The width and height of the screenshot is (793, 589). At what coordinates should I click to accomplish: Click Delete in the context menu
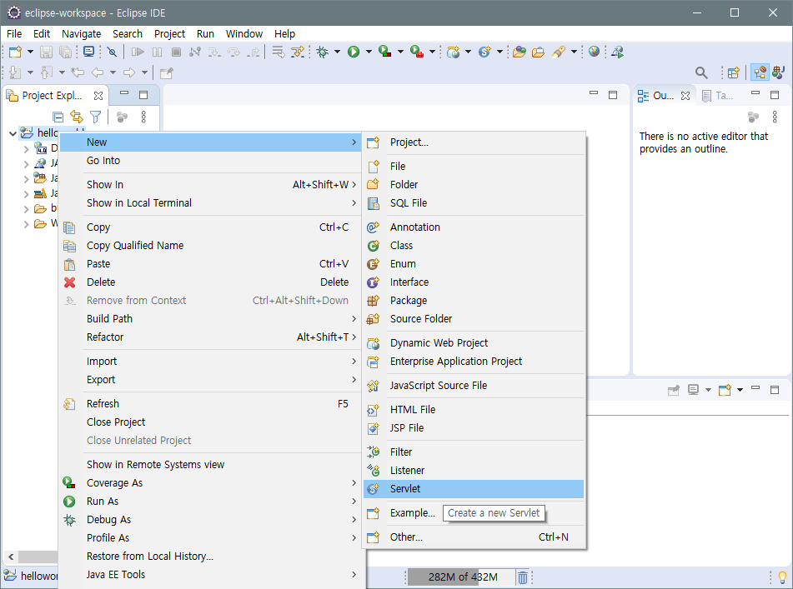pyautogui.click(x=210, y=282)
